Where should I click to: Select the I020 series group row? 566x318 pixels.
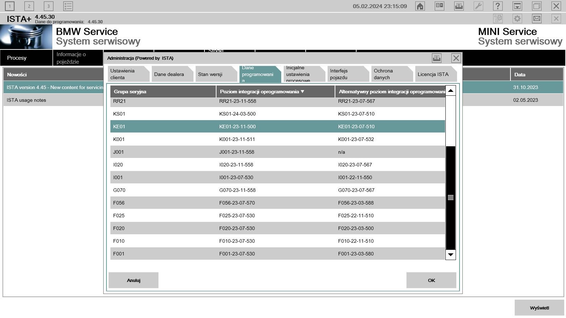point(278,165)
